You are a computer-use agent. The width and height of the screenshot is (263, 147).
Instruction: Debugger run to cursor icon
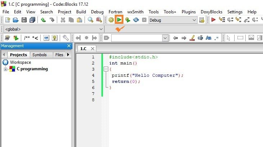tap(222, 20)
